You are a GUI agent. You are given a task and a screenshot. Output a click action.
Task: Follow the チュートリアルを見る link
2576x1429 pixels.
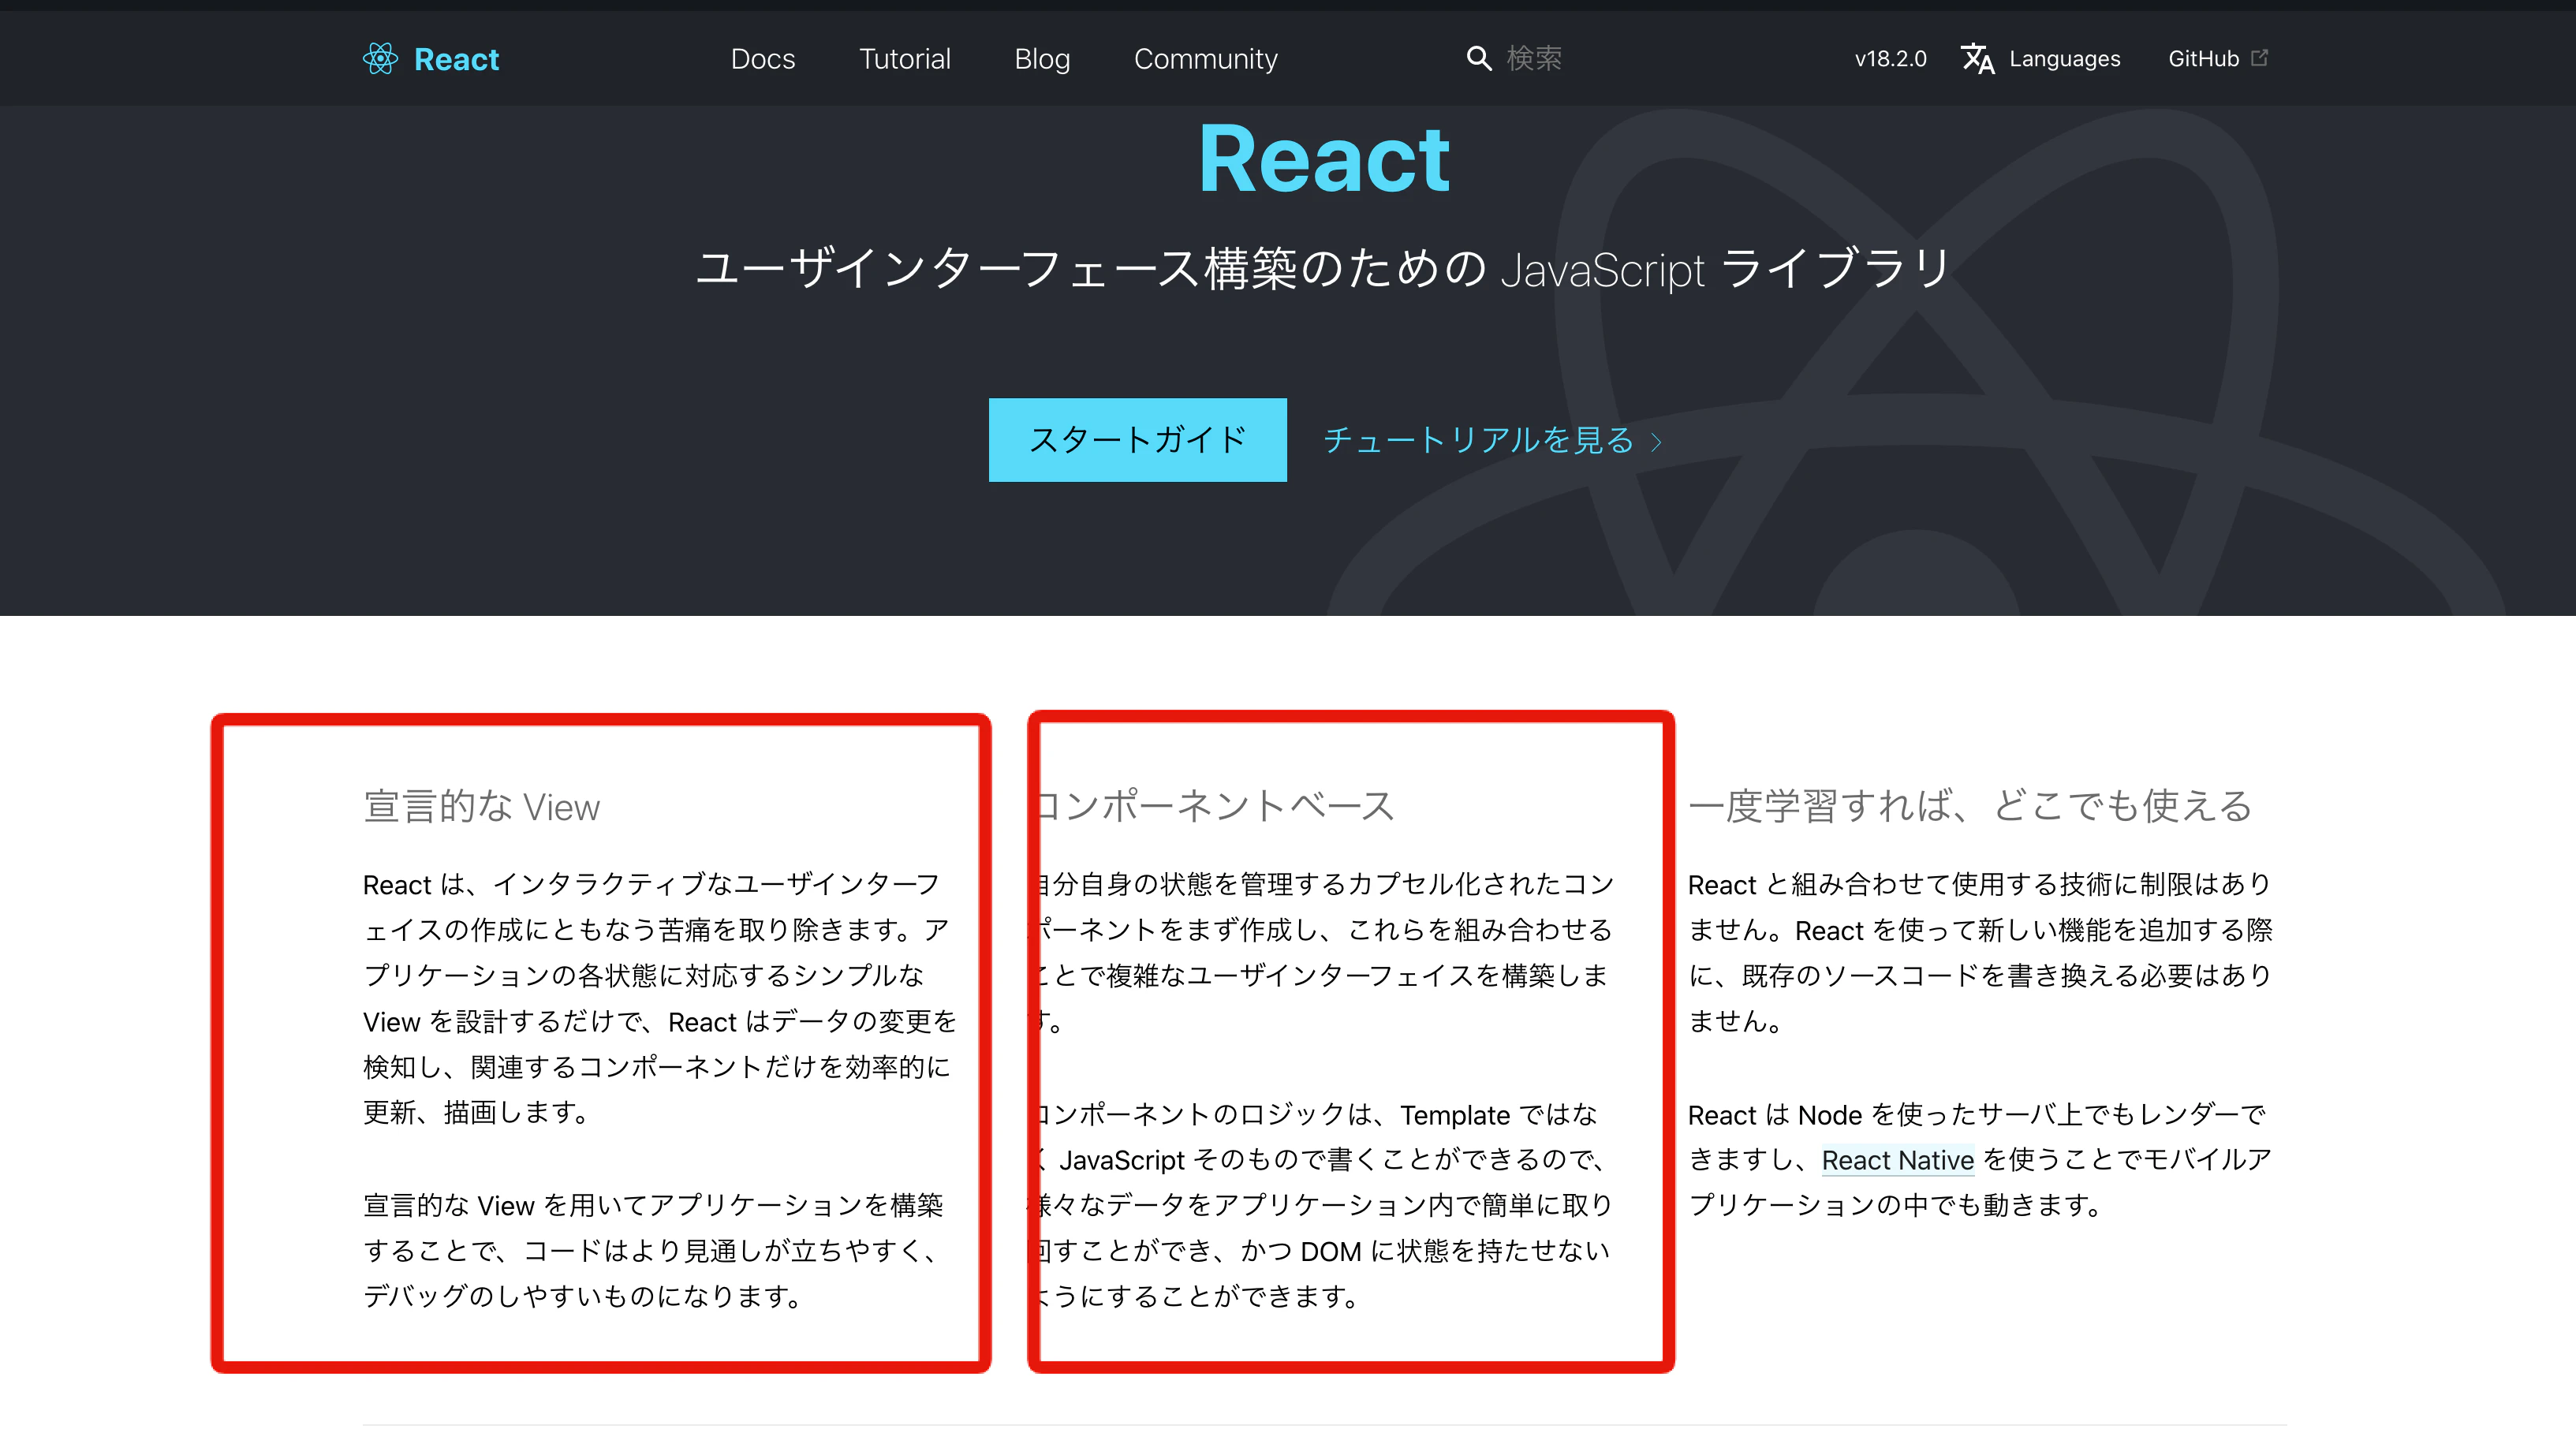pos(1493,440)
